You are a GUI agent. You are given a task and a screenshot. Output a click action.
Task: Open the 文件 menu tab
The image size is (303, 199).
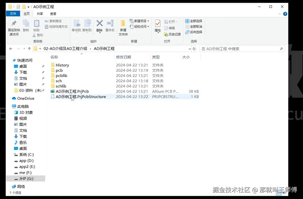coord(13,14)
